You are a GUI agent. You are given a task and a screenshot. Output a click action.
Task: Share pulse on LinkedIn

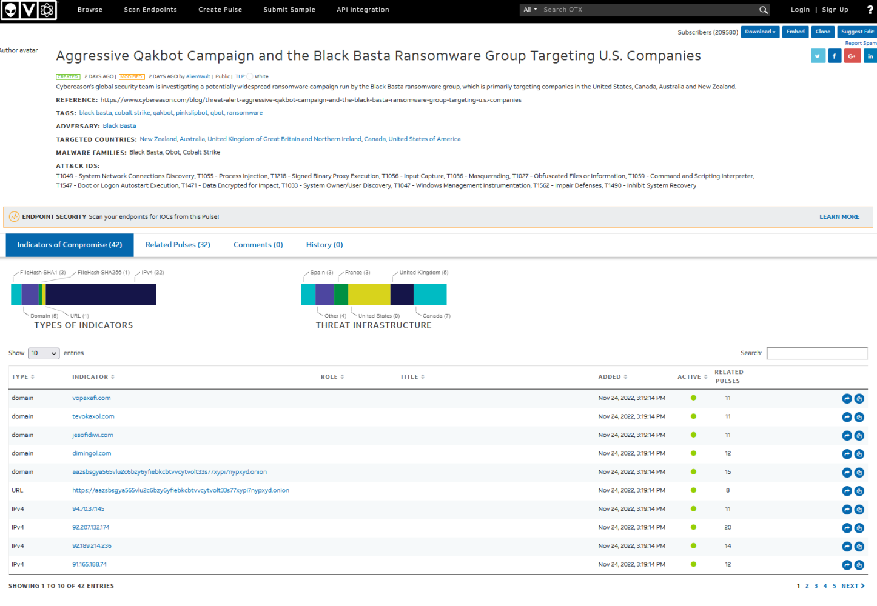[870, 56]
